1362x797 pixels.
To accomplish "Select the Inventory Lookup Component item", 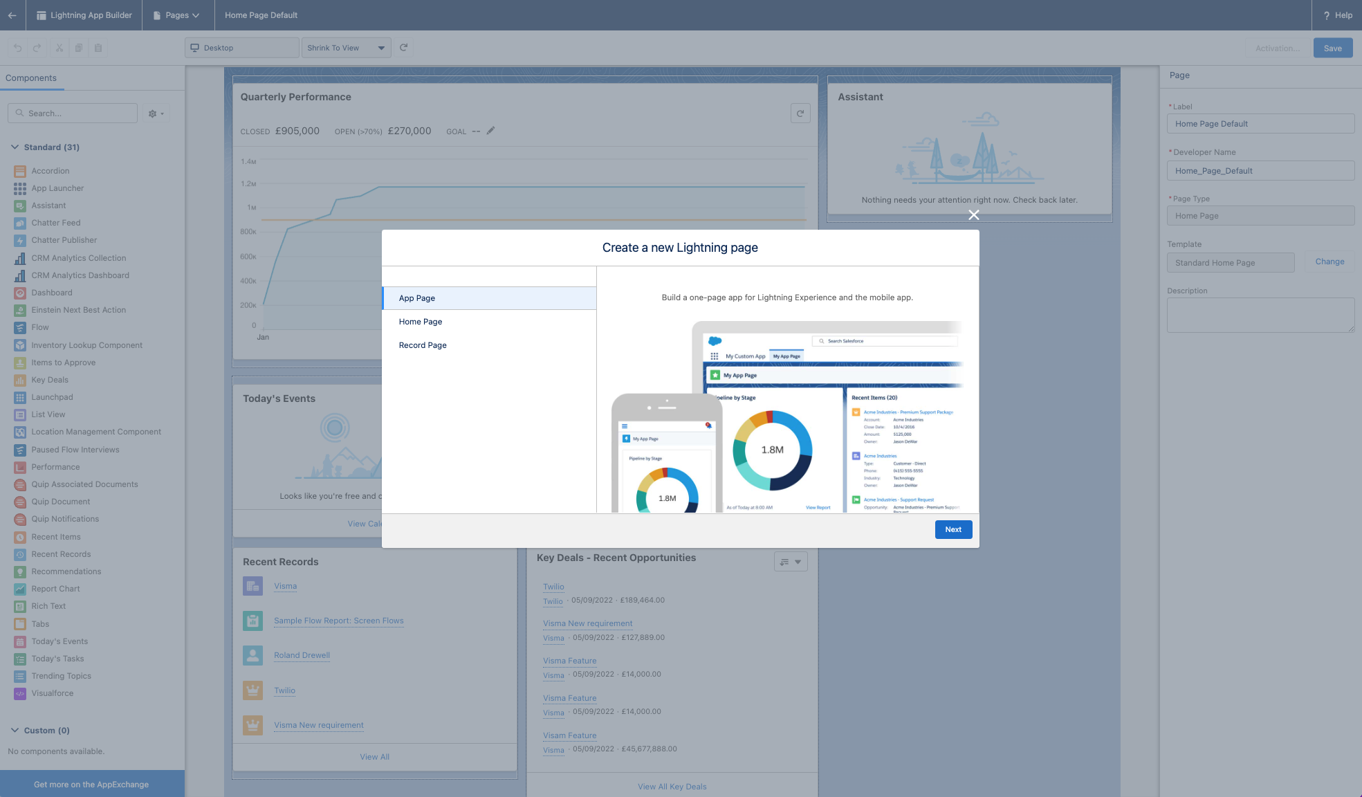I will tap(86, 345).
